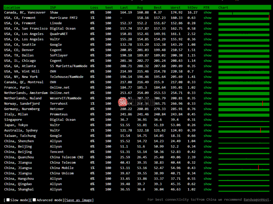Click the Location column header
Image resolution: width=273 pixels, height=204 pixels.
click(x=12, y=7)
